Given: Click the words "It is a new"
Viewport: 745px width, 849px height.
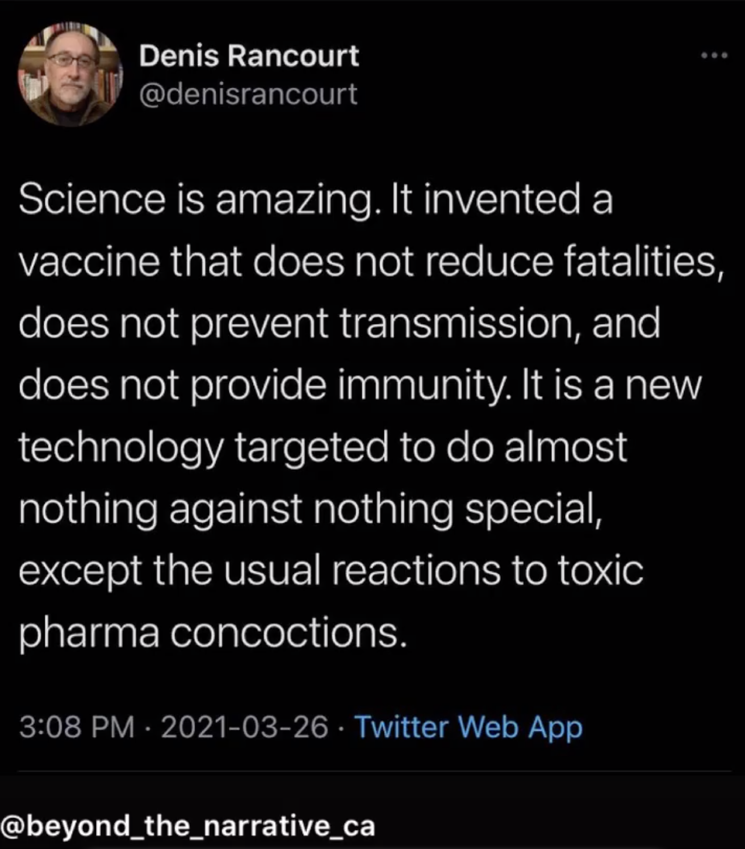Looking at the screenshot, I should [x=610, y=385].
